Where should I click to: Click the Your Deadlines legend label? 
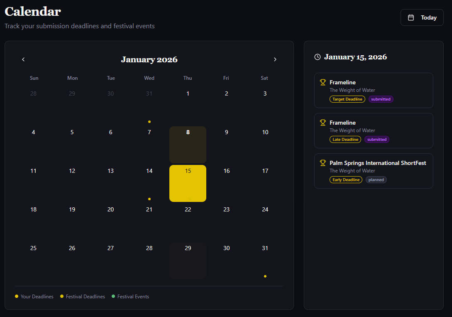pyautogui.click(x=37, y=297)
